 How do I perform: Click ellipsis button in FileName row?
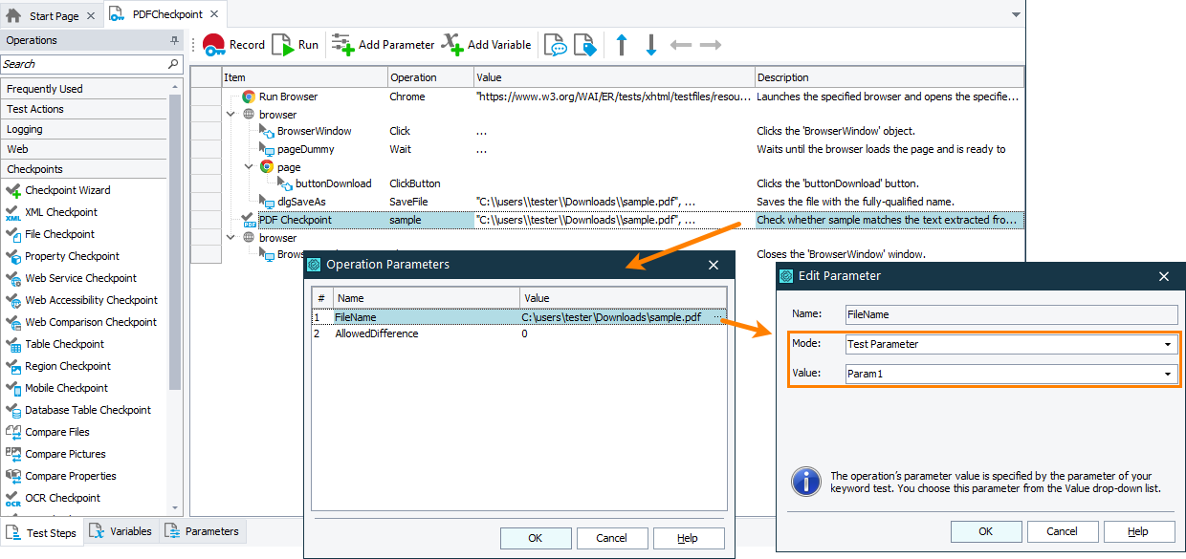tap(717, 316)
